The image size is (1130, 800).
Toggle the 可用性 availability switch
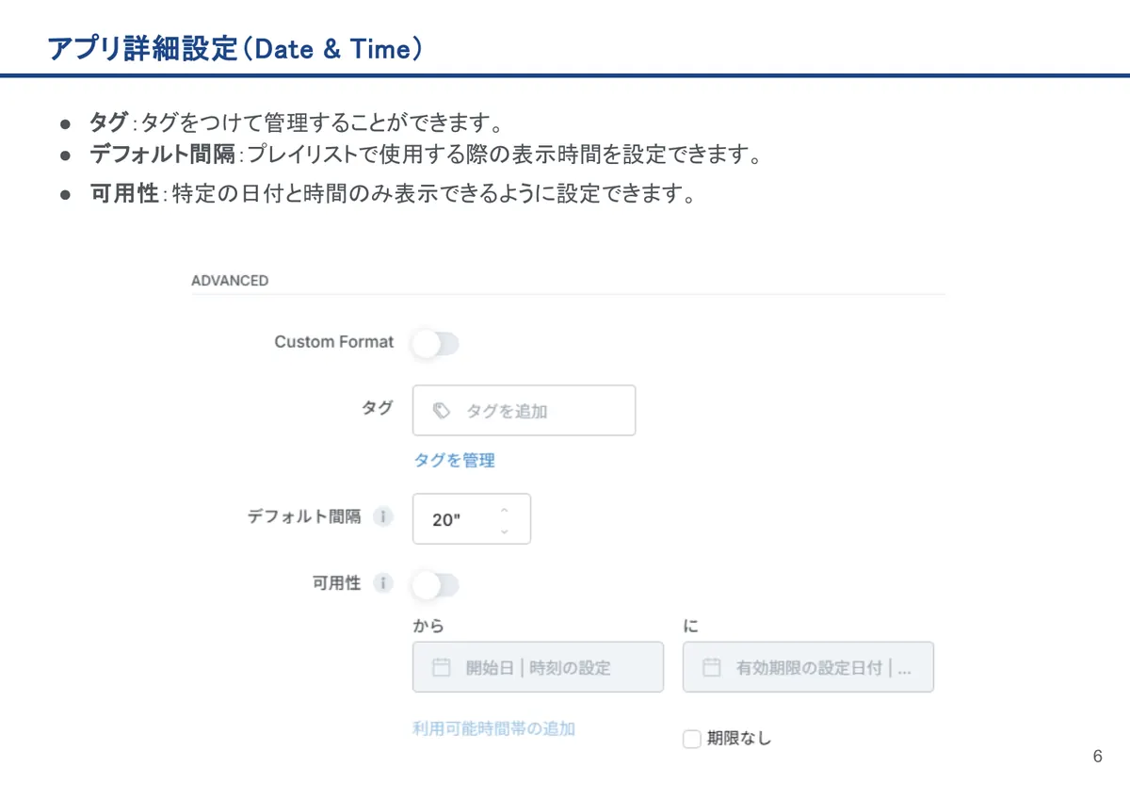tap(435, 586)
